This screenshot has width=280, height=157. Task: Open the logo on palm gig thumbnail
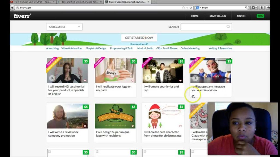[115, 71]
